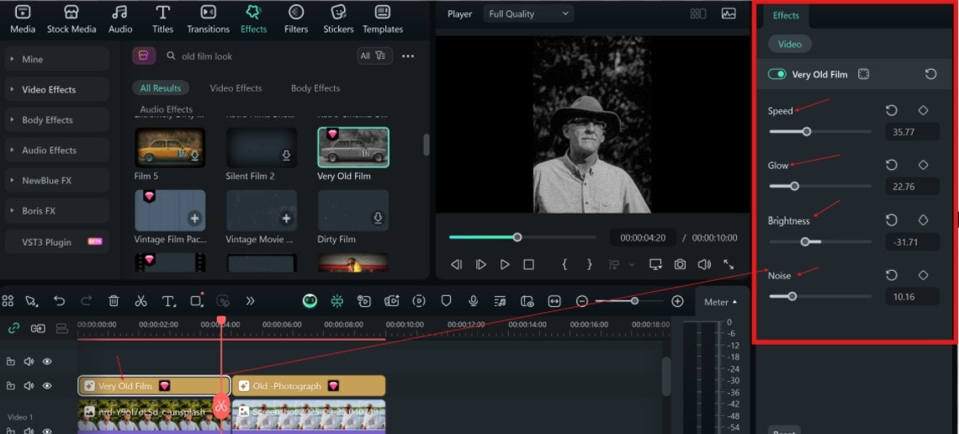Download the Silent Film 2 effect
959x434 pixels.
286,156
